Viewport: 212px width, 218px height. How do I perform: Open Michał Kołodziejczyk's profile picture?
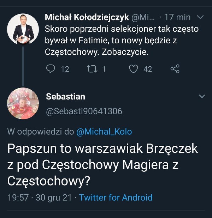pos(23,29)
